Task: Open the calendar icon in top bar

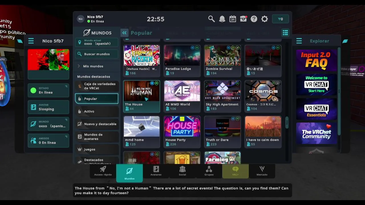Action: tap(233, 19)
